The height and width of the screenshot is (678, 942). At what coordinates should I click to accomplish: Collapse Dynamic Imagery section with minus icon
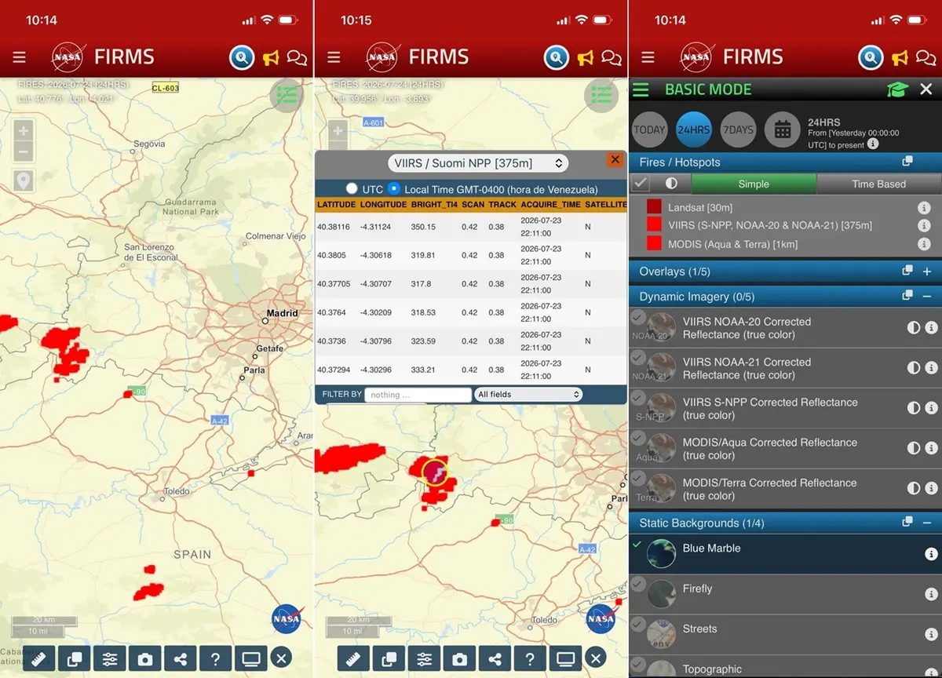point(927,297)
